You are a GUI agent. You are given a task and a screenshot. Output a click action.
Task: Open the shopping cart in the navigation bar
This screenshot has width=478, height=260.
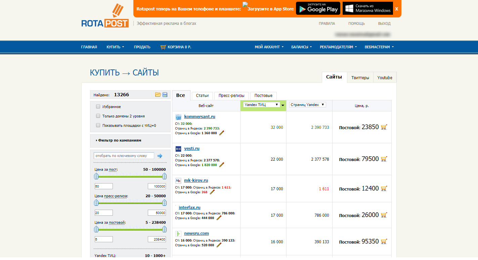pyautogui.click(x=176, y=47)
